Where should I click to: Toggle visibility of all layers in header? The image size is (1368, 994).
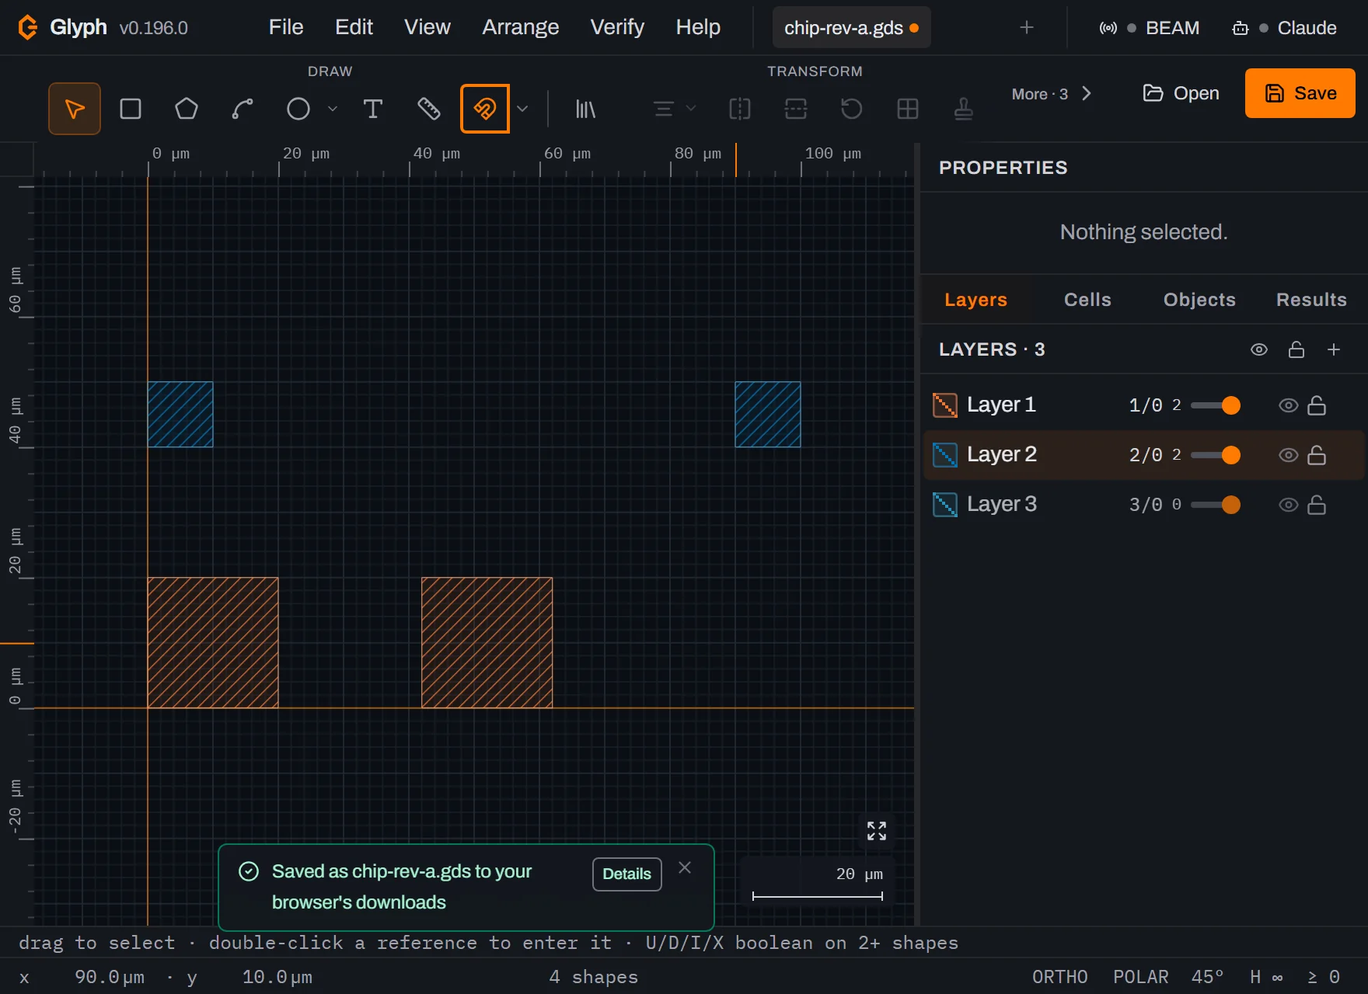coord(1259,349)
